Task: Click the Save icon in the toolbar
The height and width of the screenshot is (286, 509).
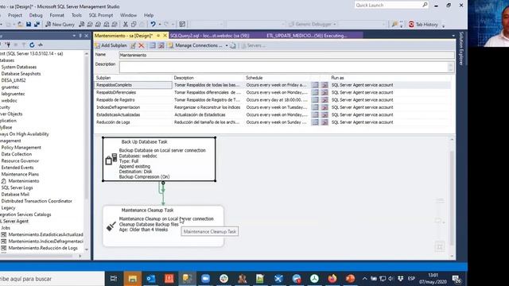Action: click(29, 25)
